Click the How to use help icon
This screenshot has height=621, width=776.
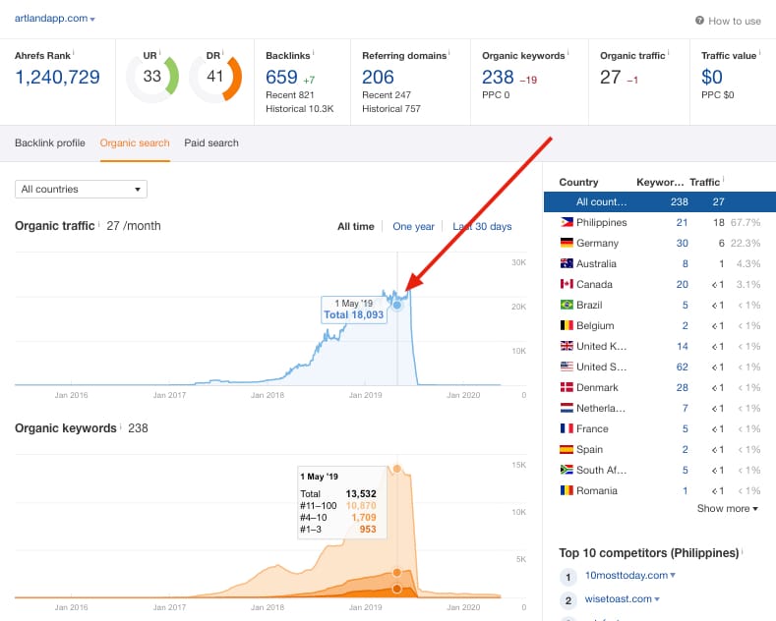point(699,21)
